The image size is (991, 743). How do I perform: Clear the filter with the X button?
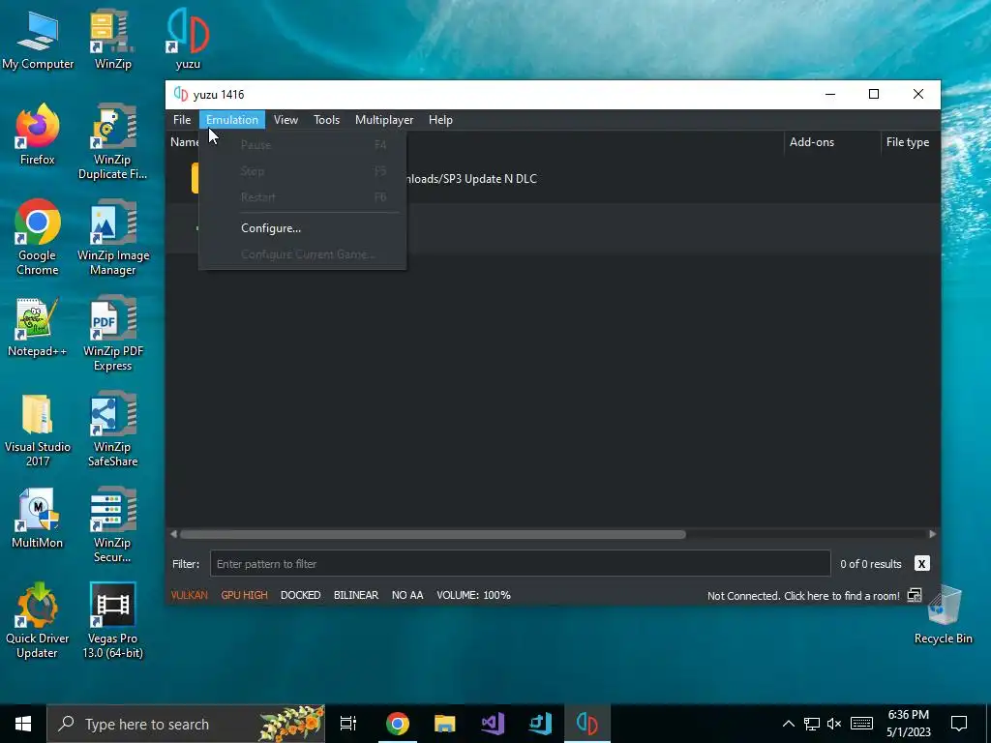point(921,564)
